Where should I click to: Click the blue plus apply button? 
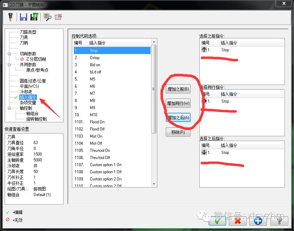pyautogui.click(x=258, y=221)
